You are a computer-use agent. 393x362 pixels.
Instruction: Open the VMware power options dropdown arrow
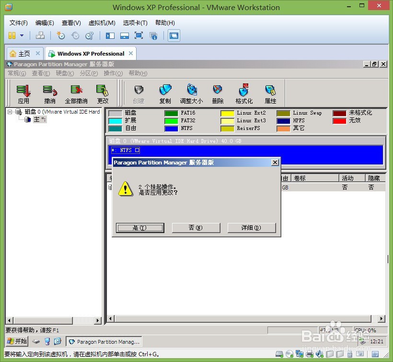tap(22, 35)
